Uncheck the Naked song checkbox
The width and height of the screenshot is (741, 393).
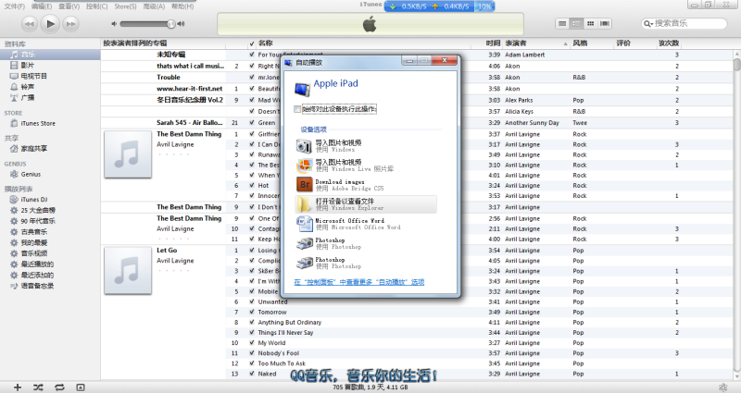tap(251, 374)
